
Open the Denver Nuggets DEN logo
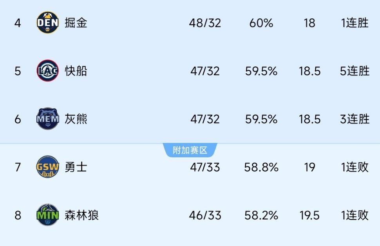tap(47, 23)
